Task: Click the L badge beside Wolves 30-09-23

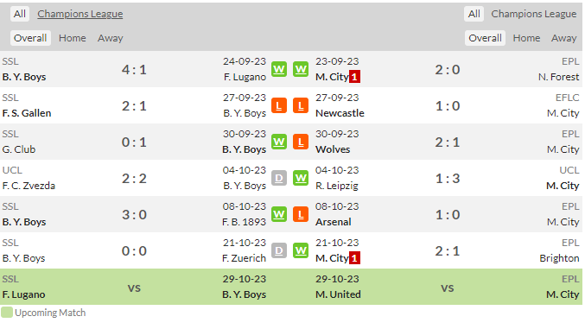Action: point(301,142)
